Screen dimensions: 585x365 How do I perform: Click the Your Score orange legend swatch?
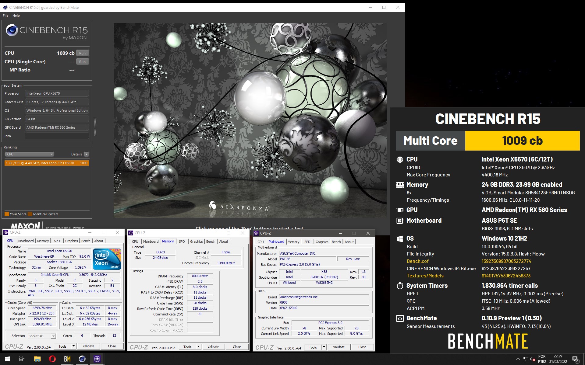tap(7, 214)
